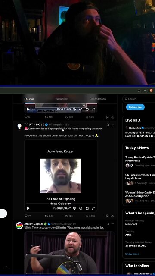The image size is (155, 276).
Task: Toggle loop on the Jim Caviezel video
Action: tap(87, 109)
